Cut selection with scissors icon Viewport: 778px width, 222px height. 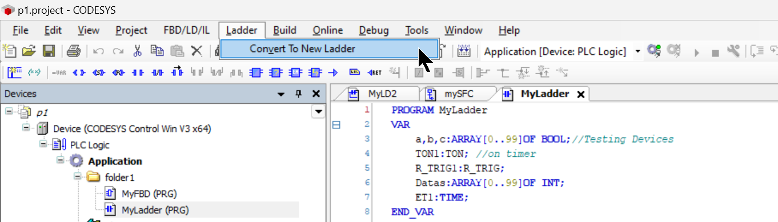(137, 51)
